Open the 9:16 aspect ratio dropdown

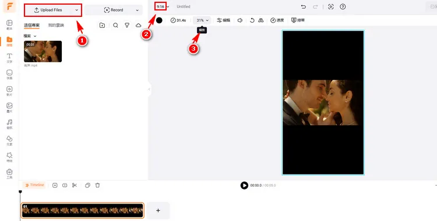[163, 6]
